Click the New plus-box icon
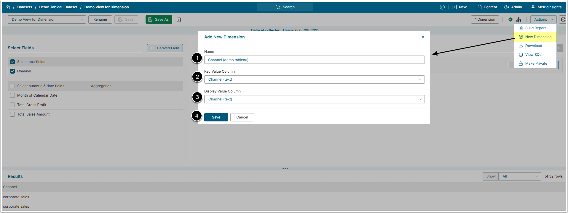Screen dimensions: 568x213 [454, 7]
